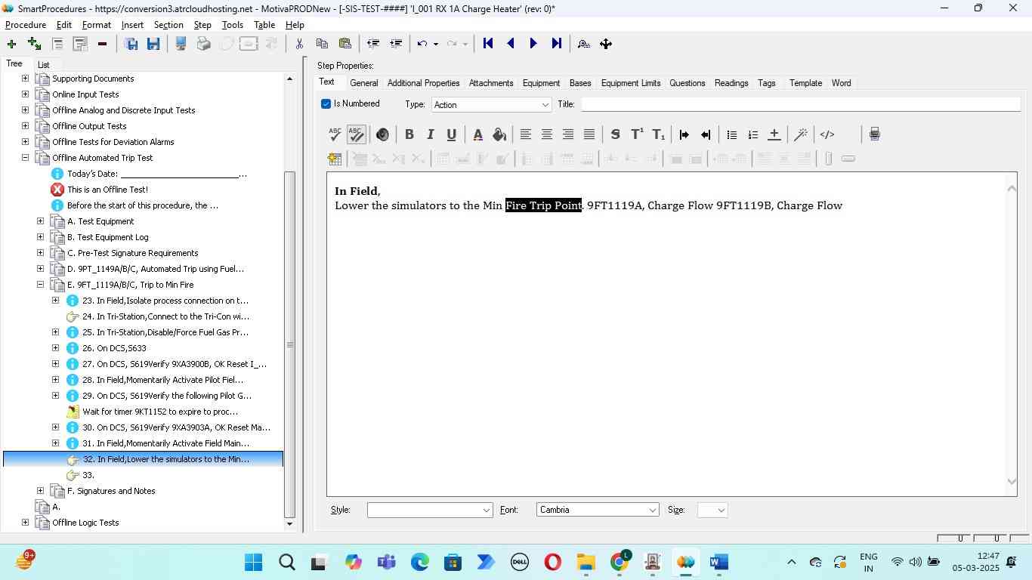Run the ABC spell check icon

(335, 134)
